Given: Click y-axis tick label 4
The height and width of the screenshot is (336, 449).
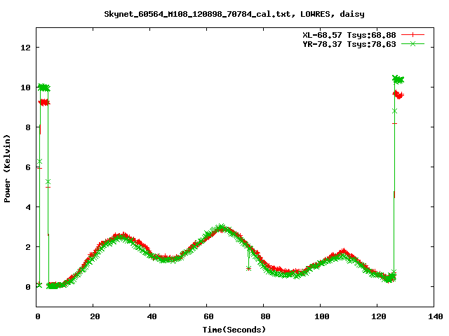Looking at the screenshot, I should (28, 207).
